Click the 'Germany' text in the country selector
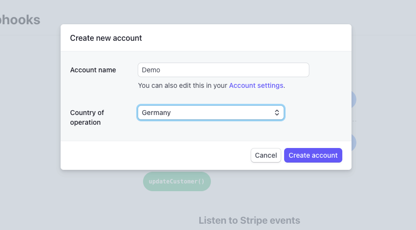 156,113
